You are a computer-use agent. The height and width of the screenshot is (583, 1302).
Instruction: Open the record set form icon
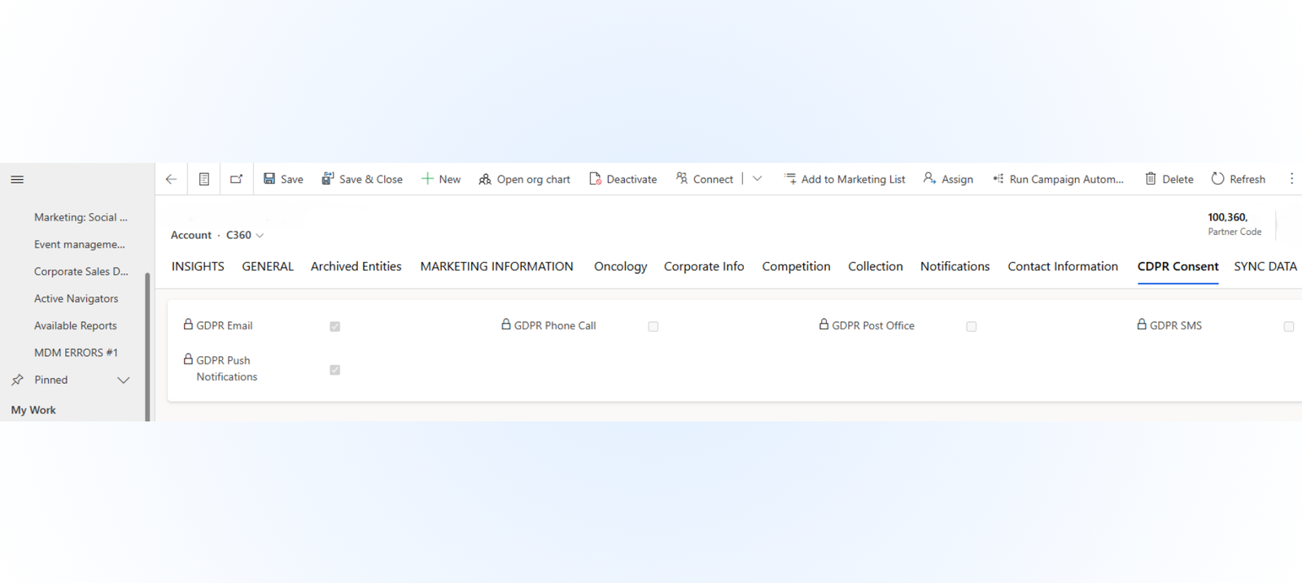click(204, 179)
